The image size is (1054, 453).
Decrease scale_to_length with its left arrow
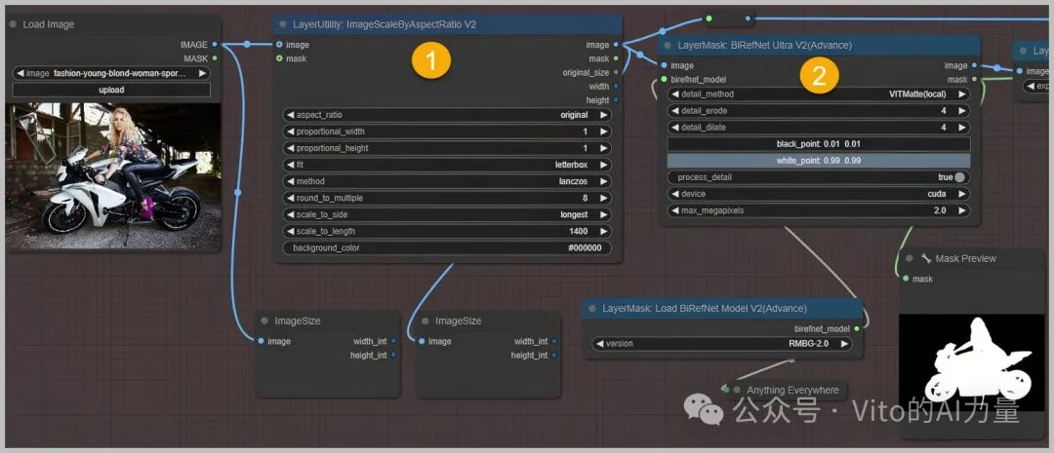(x=291, y=232)
